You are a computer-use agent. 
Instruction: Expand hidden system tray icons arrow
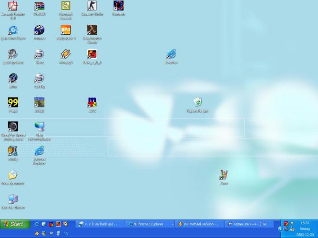[280, 229]
